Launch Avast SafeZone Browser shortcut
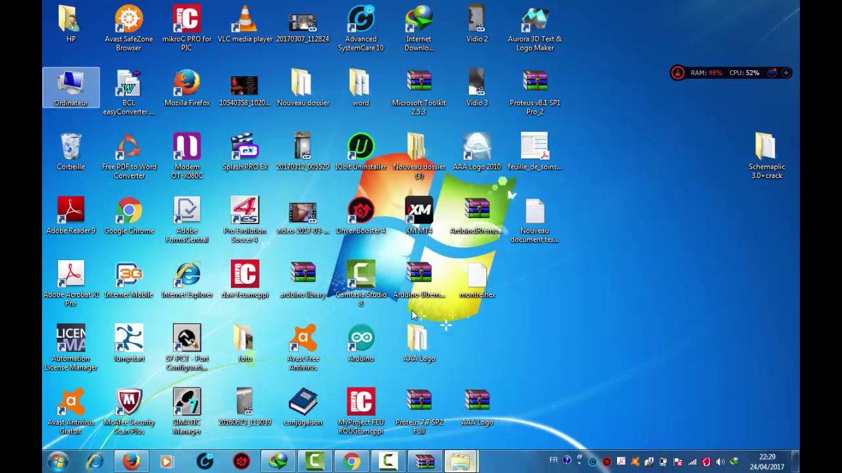Screen dimensions: 842x473 coord(129,28)
